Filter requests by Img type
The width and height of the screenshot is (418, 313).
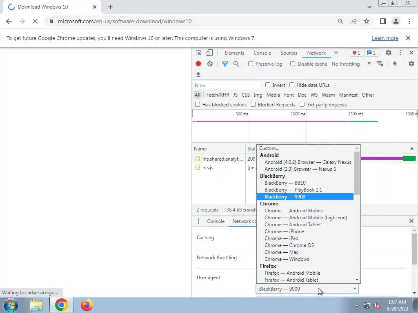tap(258, 95)
